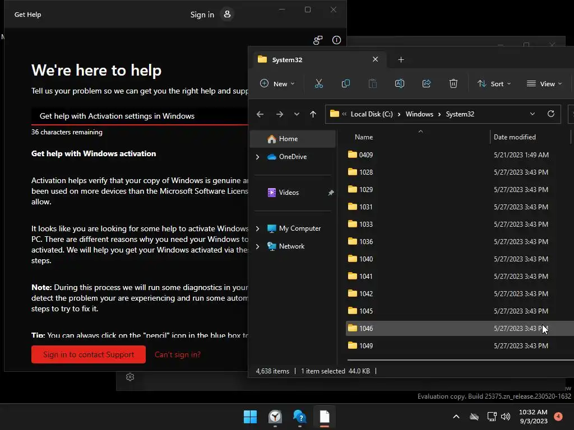Click the Copy icon in File Explorer toolbar

345,84
